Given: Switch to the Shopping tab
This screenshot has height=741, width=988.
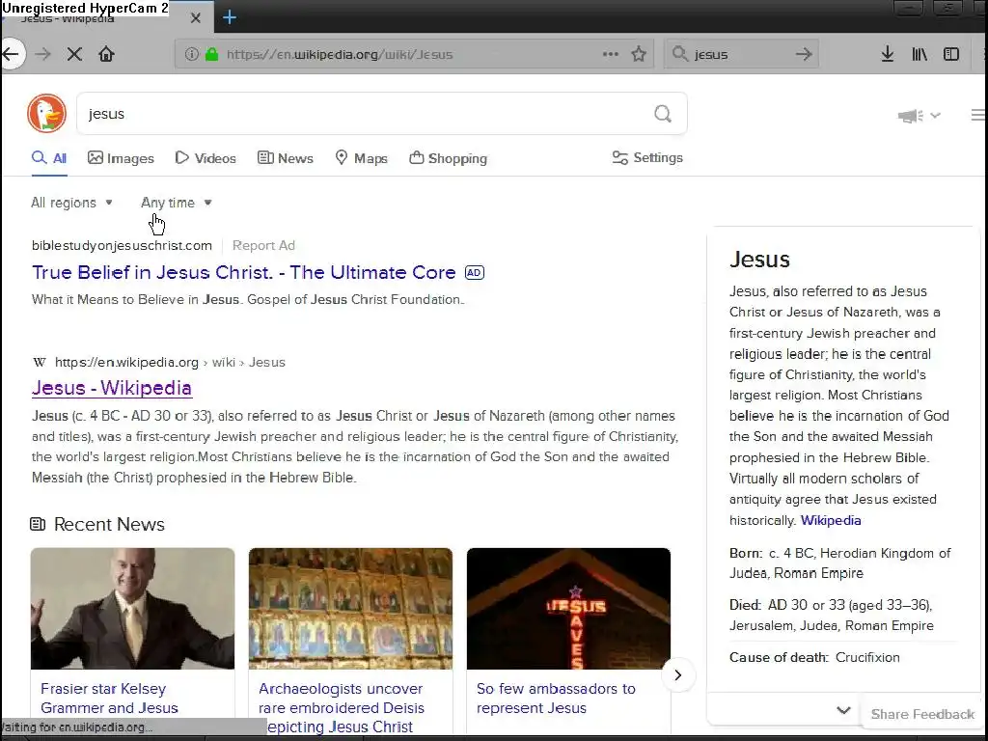Looking at the screenshot, I should click(x=448, y=158).
